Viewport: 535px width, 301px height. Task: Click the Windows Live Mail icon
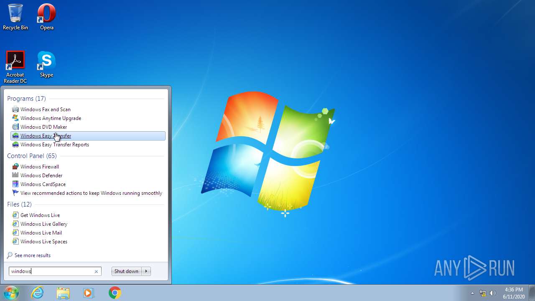[x=15, y=233]
